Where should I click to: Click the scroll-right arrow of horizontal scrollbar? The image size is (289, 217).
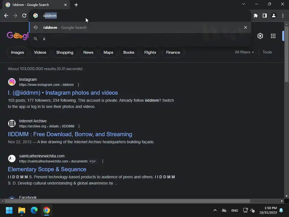[x=282, y=201]
